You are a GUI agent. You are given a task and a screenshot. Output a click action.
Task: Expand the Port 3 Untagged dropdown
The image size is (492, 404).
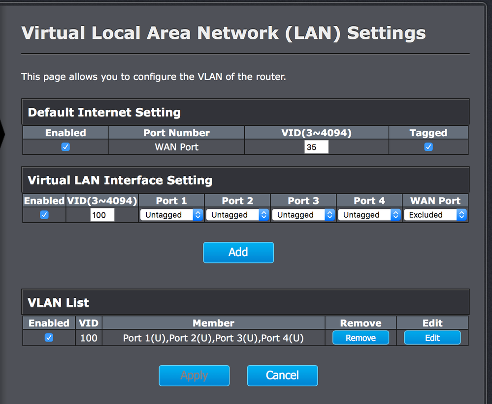pyautogui.click(x=303, y=215)
